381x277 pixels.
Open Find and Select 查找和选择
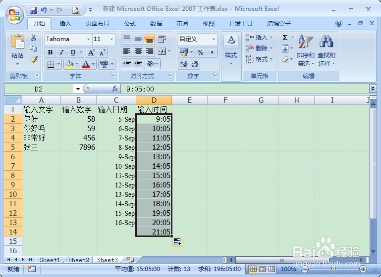327,50
